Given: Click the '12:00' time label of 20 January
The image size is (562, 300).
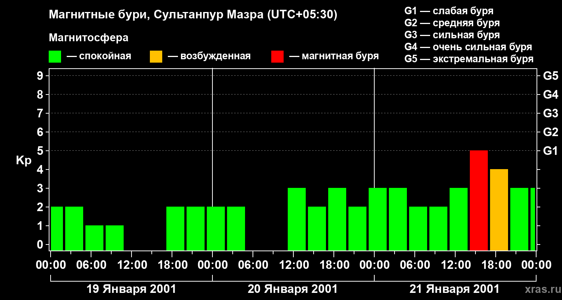Looking at the screenshot, I should point(293,265).
